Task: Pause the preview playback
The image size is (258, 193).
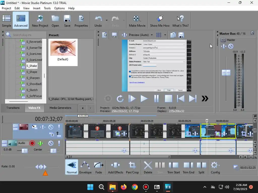Action: tap(156, 99)
